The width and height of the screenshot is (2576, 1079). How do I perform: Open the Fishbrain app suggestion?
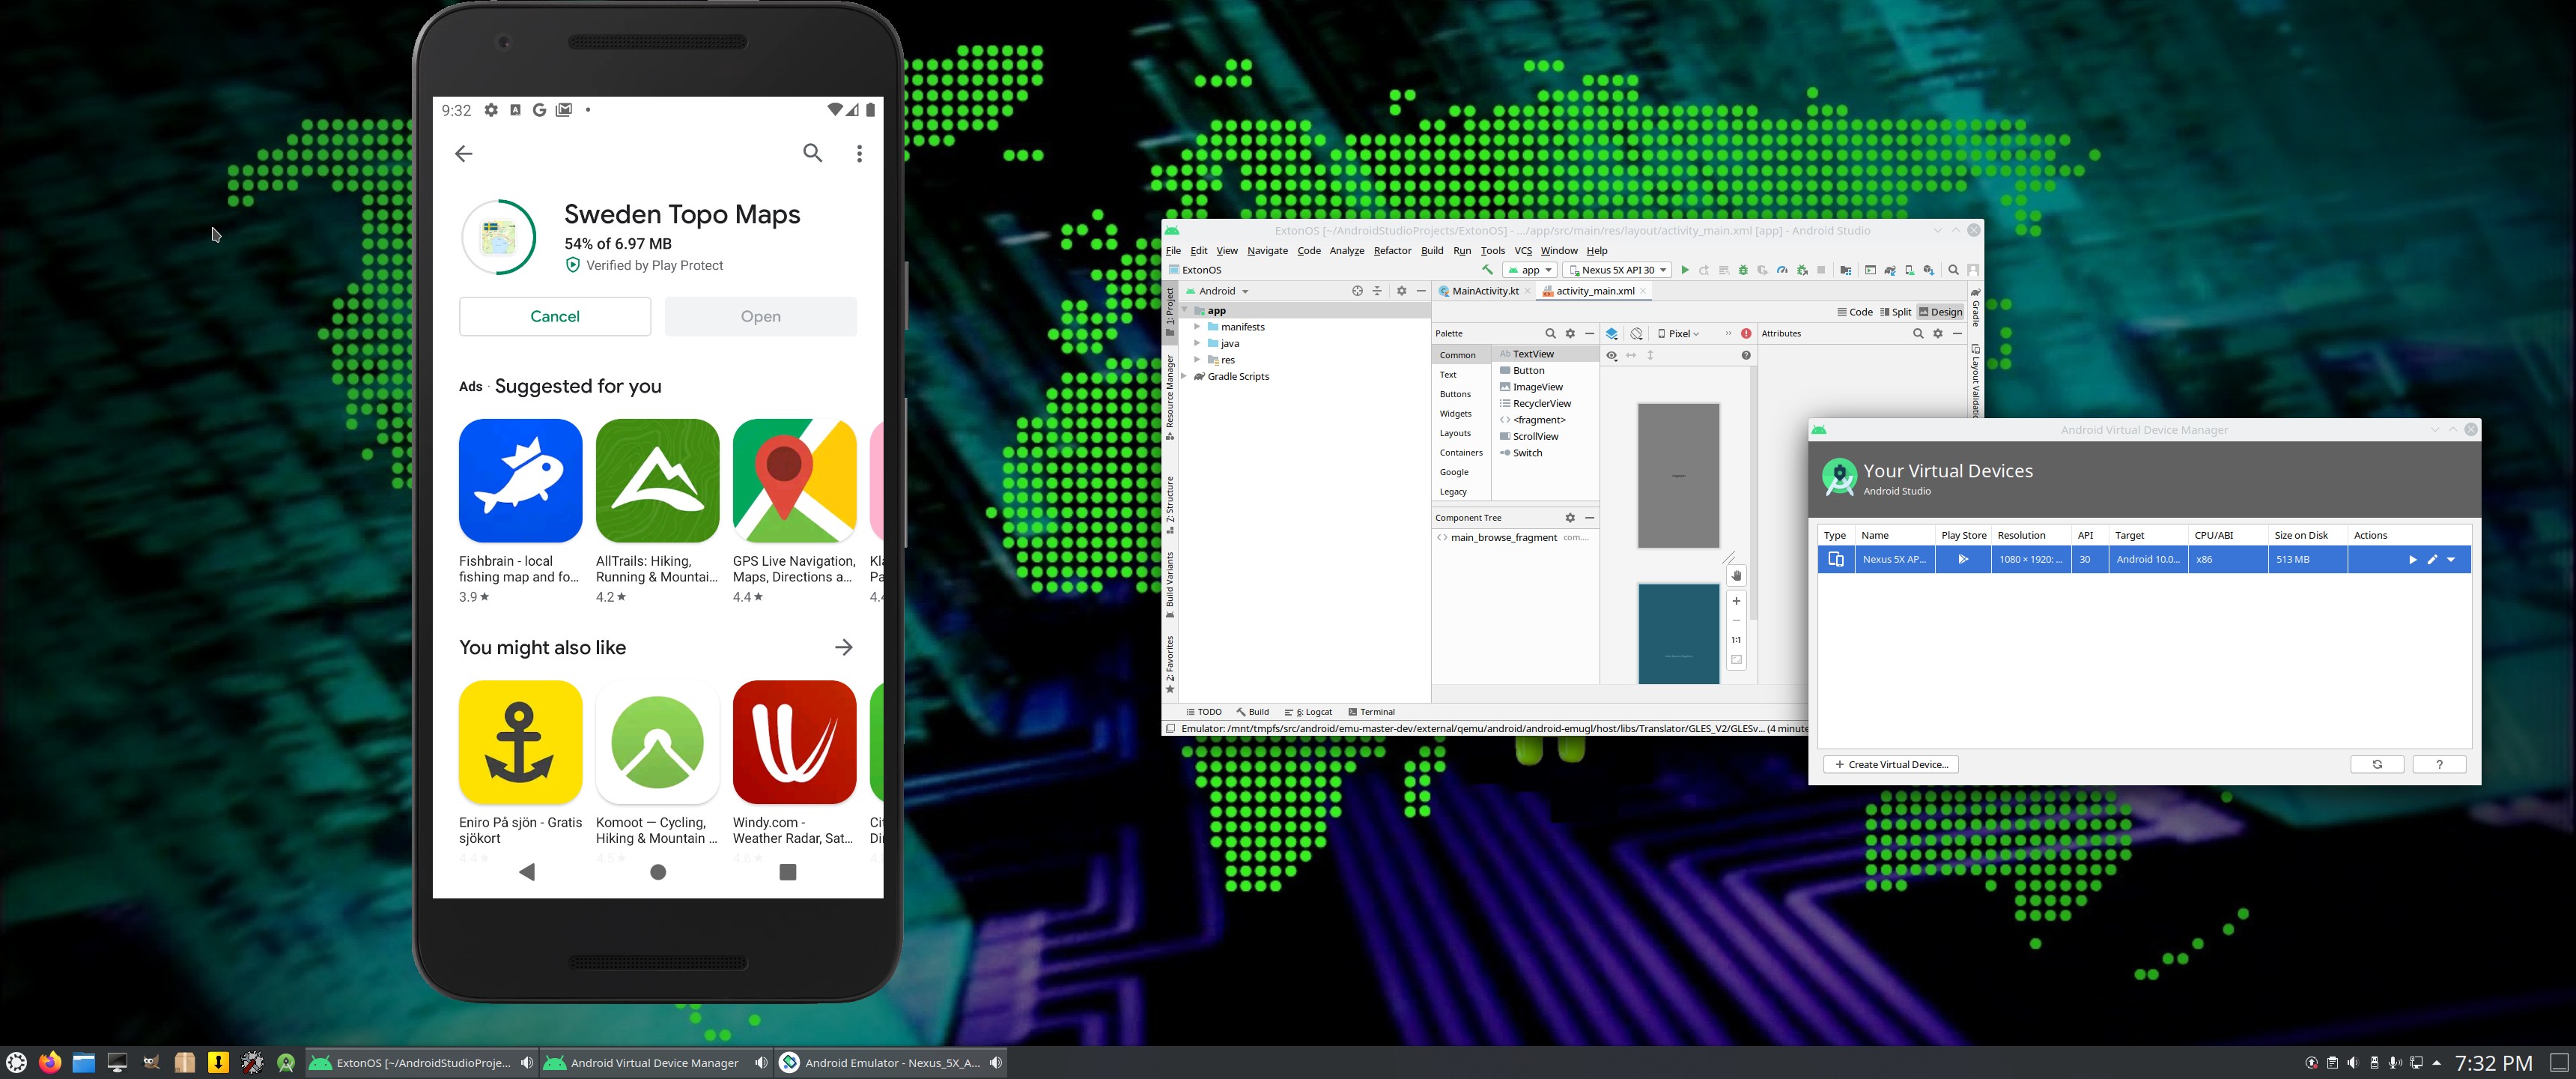[x=520, y=512]
